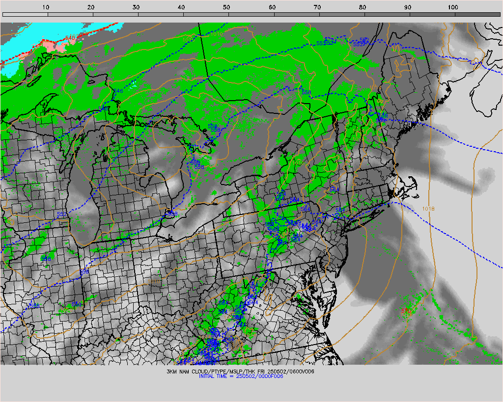Select the color bar segment between 50 and 60

click(x=251, y=14)
